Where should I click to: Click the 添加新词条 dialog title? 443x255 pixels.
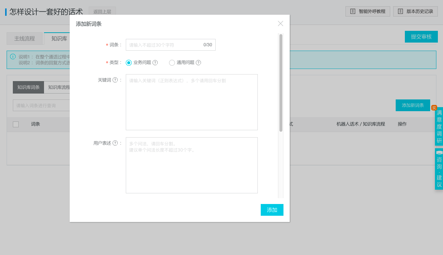(x=89, y=24)
